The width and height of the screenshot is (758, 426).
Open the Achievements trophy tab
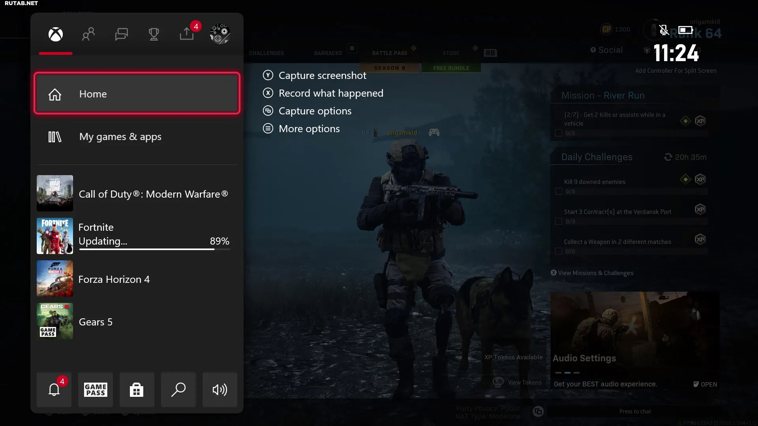154,34
